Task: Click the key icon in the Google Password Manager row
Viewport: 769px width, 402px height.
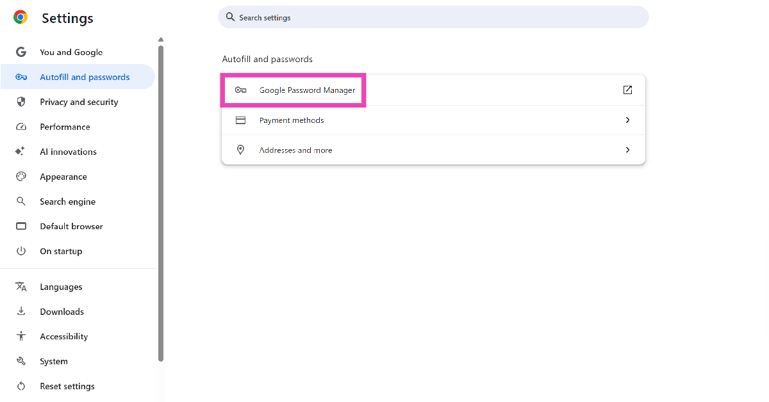Action: click(x=241, y=90)
